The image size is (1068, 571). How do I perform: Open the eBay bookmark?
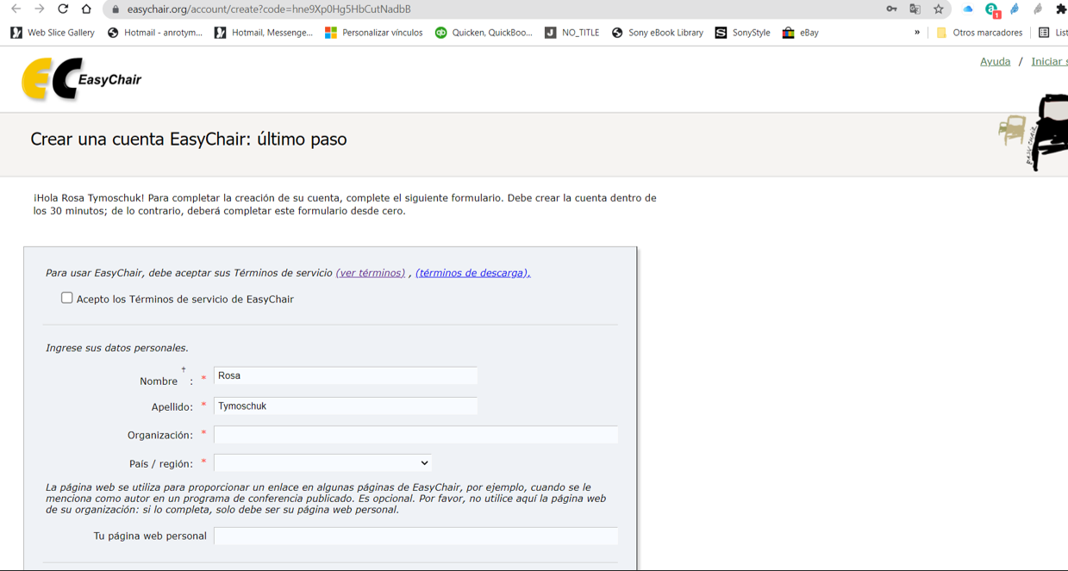pos(801,33)
